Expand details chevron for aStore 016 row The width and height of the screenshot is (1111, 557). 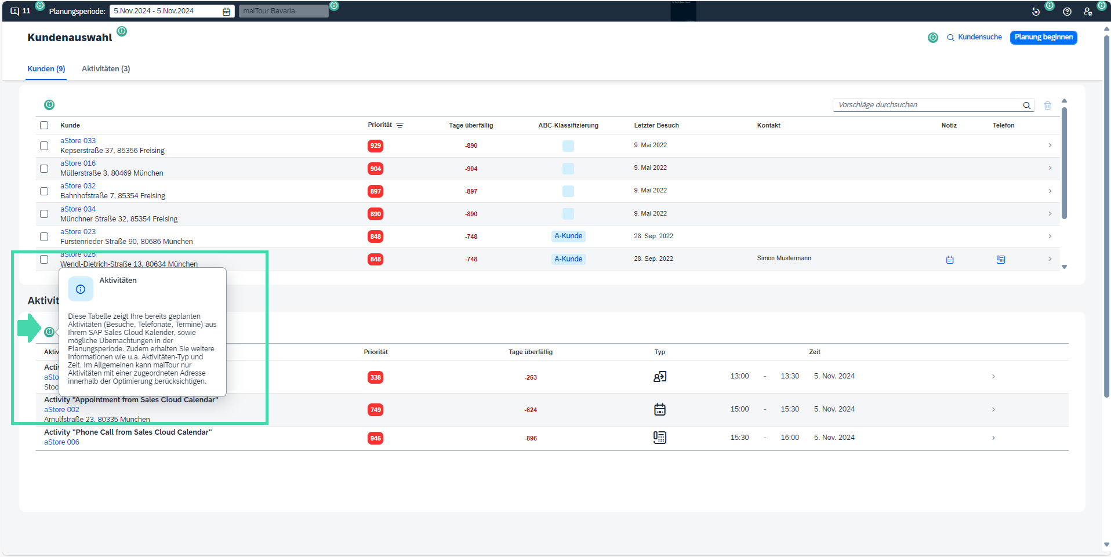pyautogui.click(x=1050, y=168)
